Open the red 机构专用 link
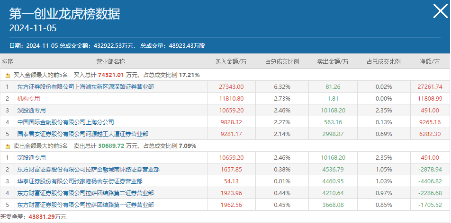 coord(28,99)
